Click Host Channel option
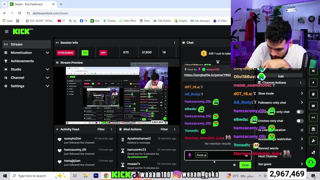320x180 pixels. click(268, 156)
